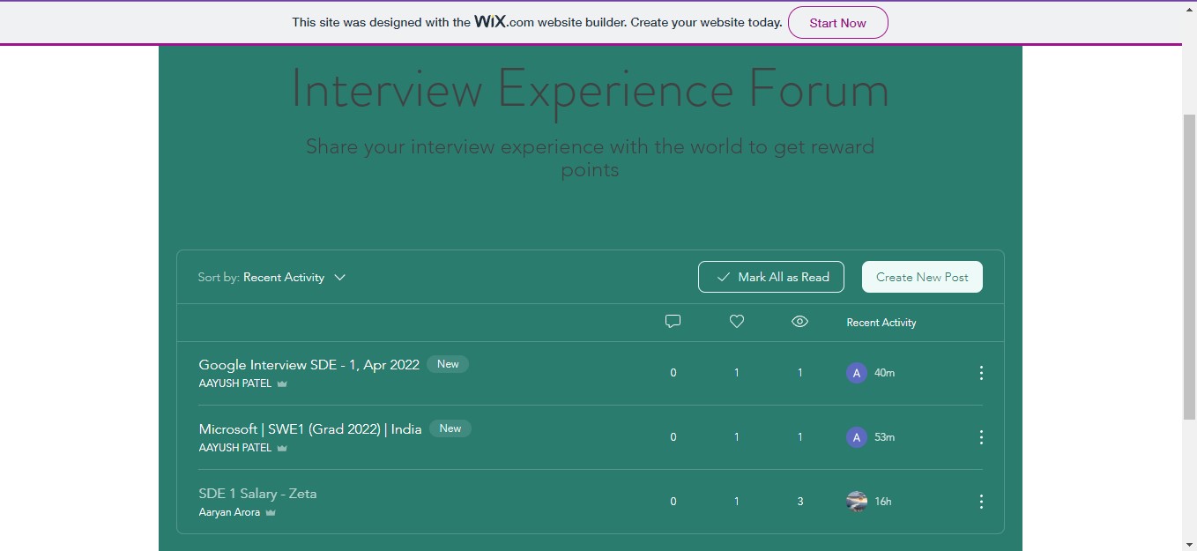The image size is (1197, 551).
Task: Expand the Sort by Recent Activity dropdown
Action: click(271, 277)
